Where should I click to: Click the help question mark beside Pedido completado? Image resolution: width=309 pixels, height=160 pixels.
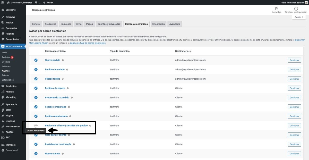coord(68,107)
